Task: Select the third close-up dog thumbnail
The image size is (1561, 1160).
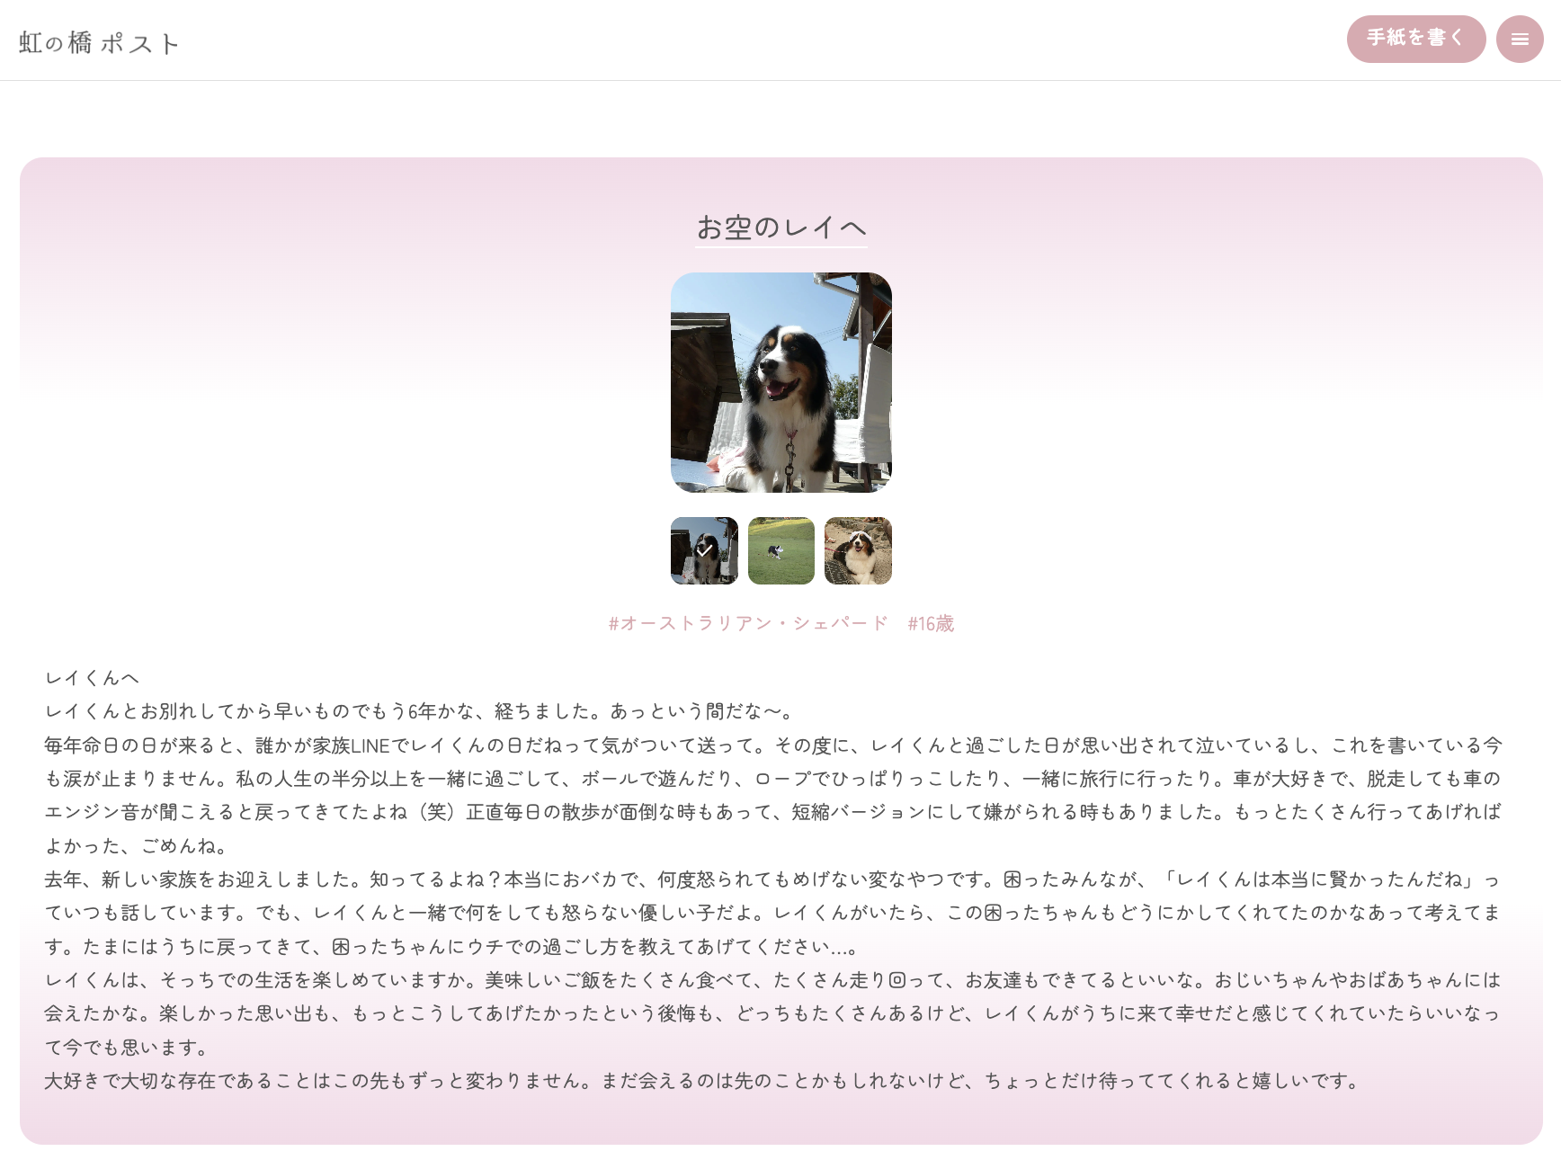Action: (858, 550)
